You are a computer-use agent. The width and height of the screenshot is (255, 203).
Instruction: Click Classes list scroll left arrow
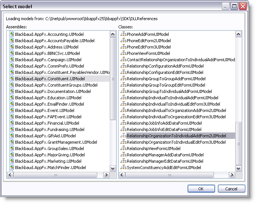click(122, 175)
